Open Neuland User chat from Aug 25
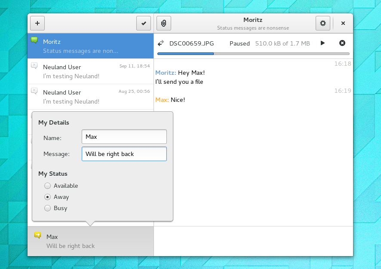Image resolution: width=381 pixels, height=269 pixels. [90, 97]
